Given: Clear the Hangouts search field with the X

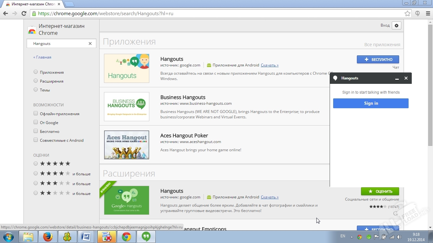Looking at the screenshot, I should click(x=90, y=43).
